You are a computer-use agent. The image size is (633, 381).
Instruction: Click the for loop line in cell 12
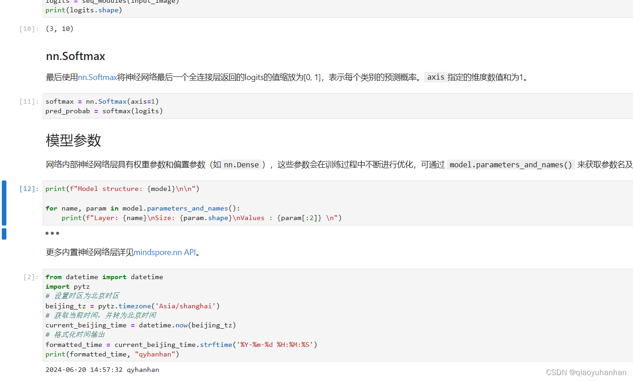[x=143, y=208]
